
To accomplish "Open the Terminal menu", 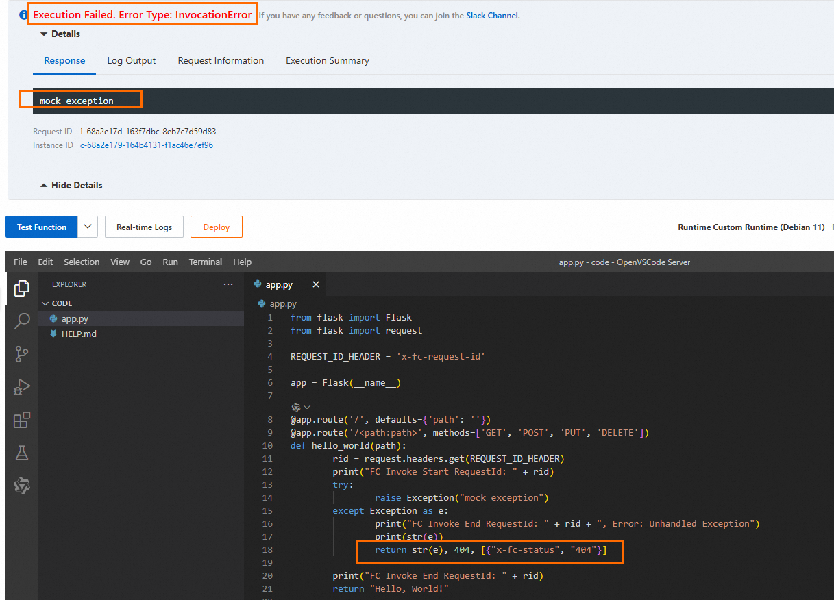I will coord(206,262).
